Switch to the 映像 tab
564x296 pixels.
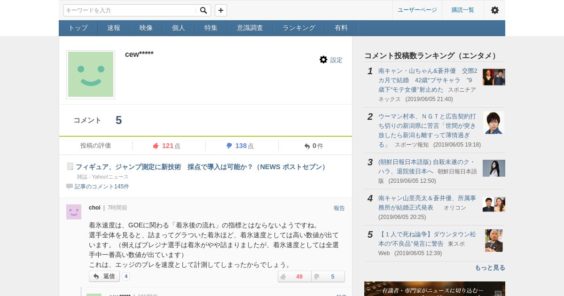146,28
